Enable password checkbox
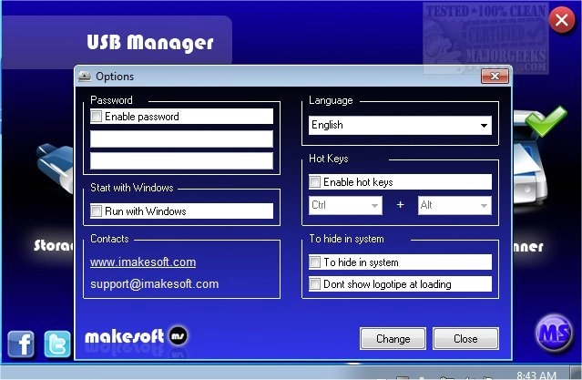 (97, 117)
